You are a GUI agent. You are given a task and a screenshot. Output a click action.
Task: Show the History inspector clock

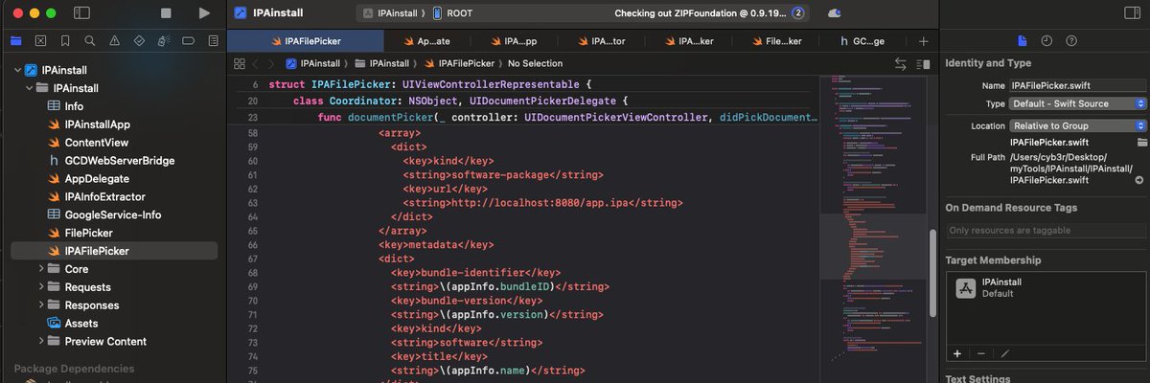coord(1046,41)
